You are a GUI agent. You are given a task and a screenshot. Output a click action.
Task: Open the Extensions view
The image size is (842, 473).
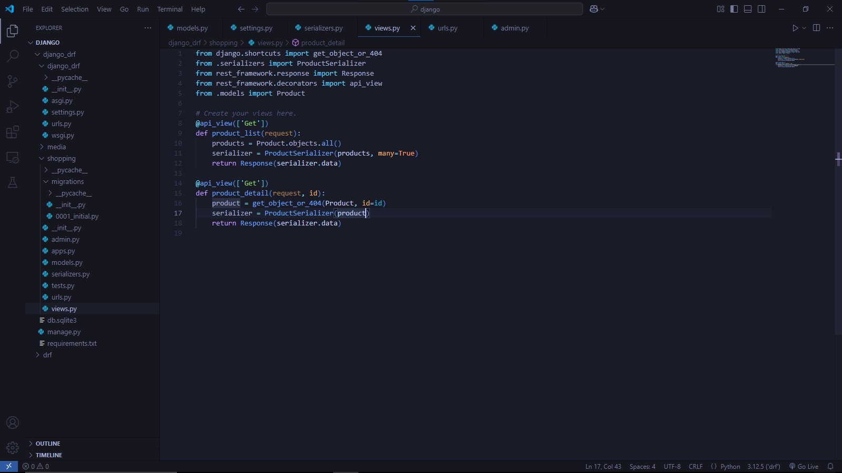pos(13,132)
